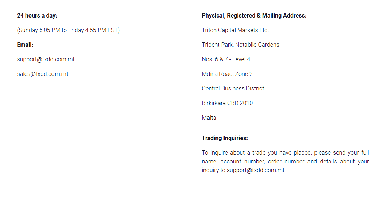Click the Sunday to Friday hours text

tap(68, 30)
